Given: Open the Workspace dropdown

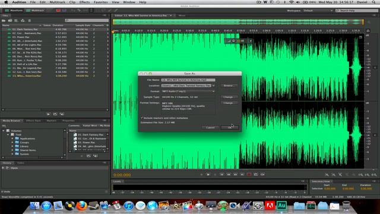Looking at the screenshot, I should tap(318, 11).
